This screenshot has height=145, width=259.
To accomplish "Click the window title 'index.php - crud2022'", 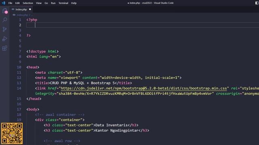I will coord(140,3).
